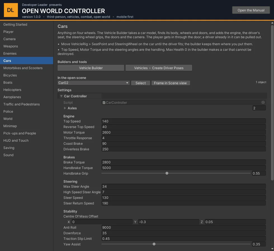The image size is (274, 251).
Task: Click Frame in Scene view button
Action: (x=170, y=83)
